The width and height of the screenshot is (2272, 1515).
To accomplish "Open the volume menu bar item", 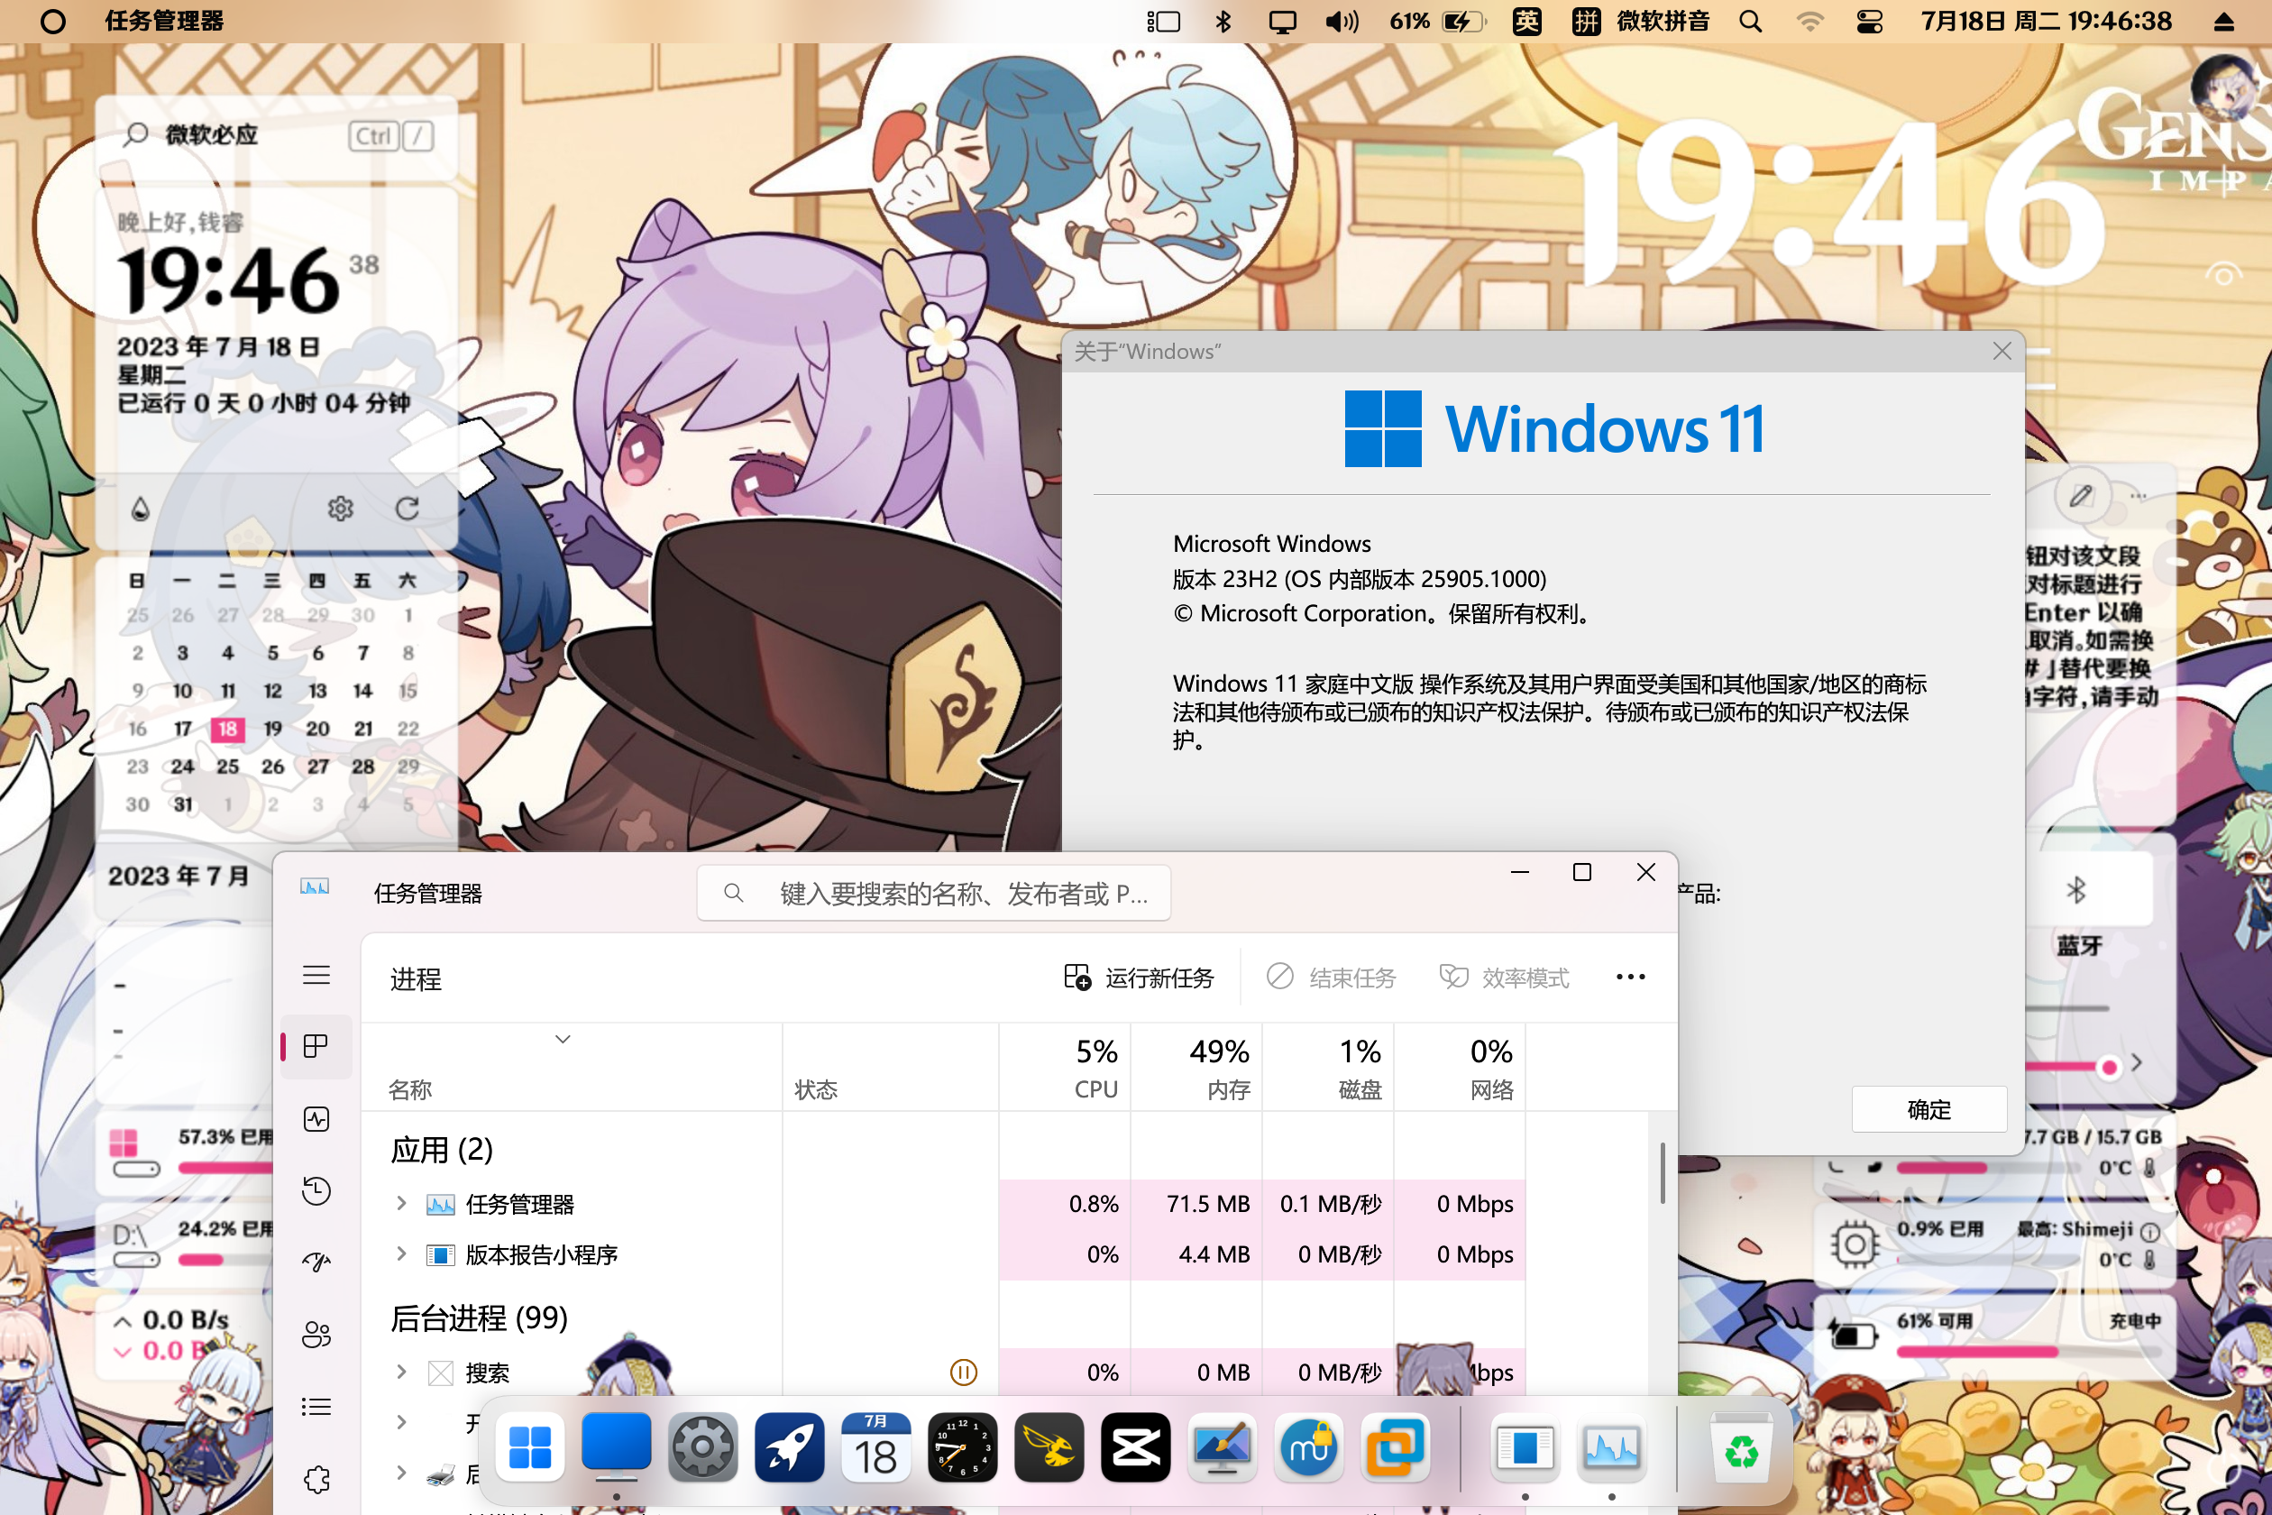I will [x=1342, y=22].
